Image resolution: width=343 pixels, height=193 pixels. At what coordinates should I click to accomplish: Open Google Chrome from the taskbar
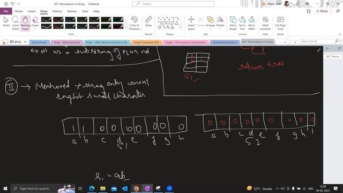[136, 188]
